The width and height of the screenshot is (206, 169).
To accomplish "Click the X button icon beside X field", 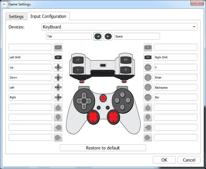I will [148, 67].
